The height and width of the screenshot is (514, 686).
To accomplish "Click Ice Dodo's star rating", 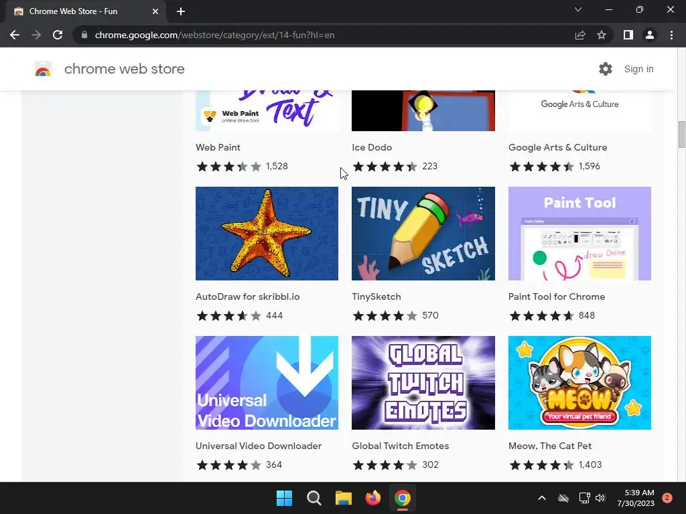I will click(385, 167).
